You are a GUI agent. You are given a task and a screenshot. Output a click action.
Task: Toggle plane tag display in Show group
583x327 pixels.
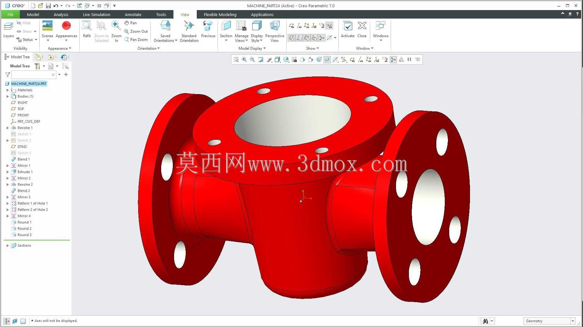coord(291,38)
